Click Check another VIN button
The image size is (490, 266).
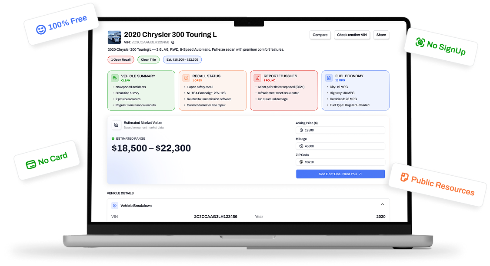point(352,35)
